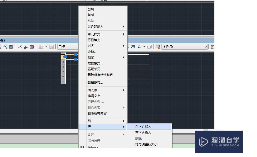Open the 对齐 alignment submenu
The width and height of the screenshot is (257, 157).
(92, 46)
